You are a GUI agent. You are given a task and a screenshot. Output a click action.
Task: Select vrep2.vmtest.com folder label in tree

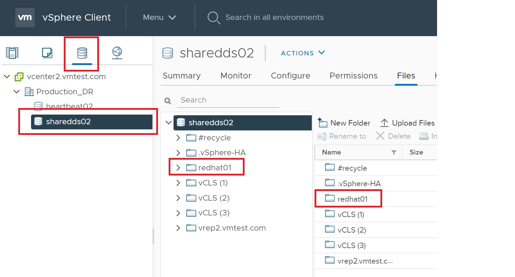coord(232,228)
